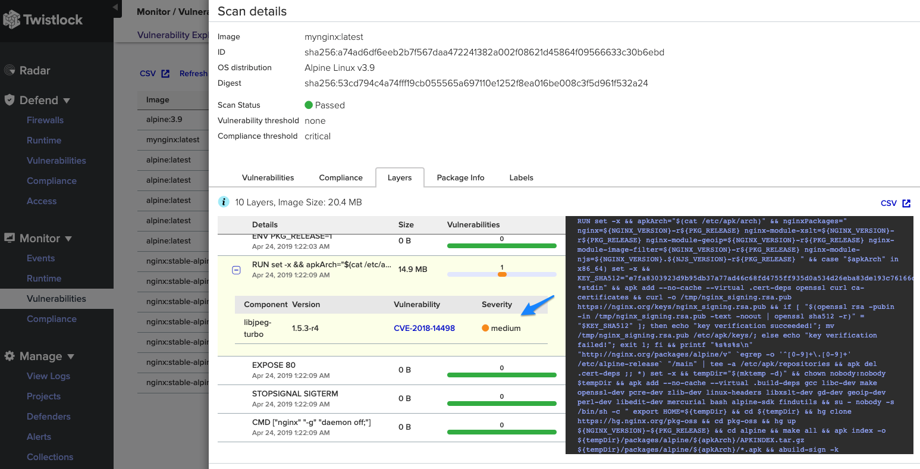Open Access under Defend
This screenshot has height=469, width=920.
click(x=42, y=201)
